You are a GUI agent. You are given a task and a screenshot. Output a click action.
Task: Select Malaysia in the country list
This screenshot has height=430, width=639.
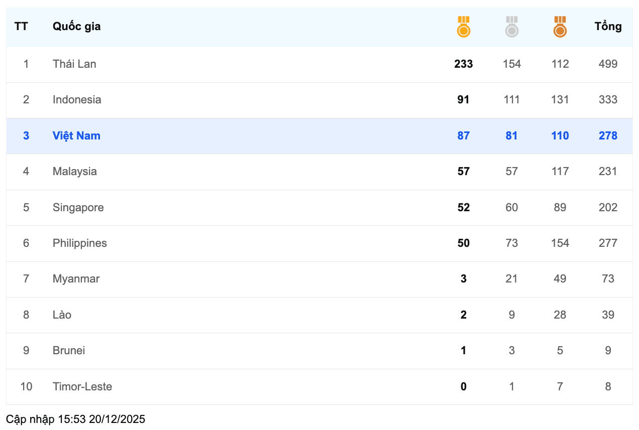[x=75, y=172]
